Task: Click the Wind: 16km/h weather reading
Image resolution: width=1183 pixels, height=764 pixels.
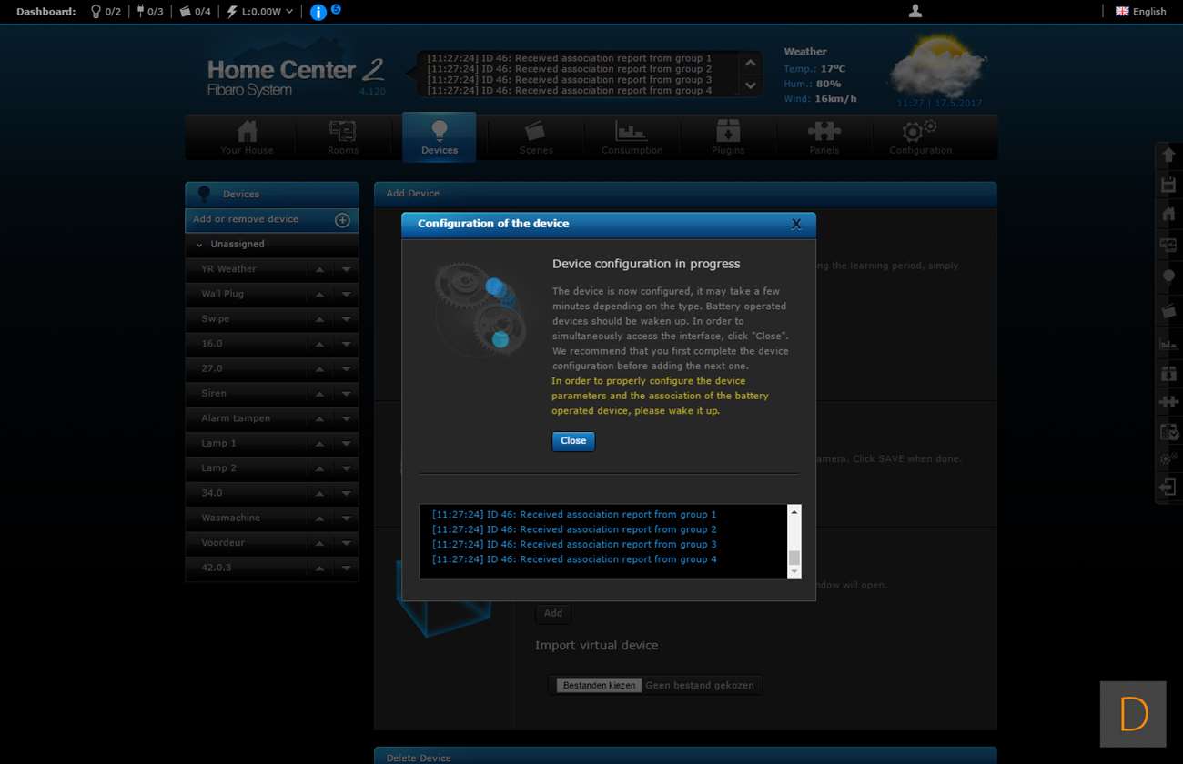Action: click(820, 99)
